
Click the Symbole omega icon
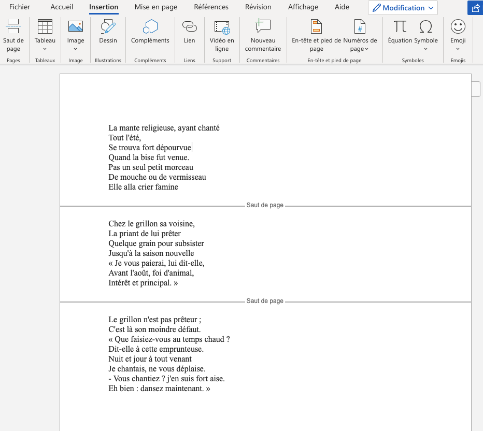tap(425, 26)
